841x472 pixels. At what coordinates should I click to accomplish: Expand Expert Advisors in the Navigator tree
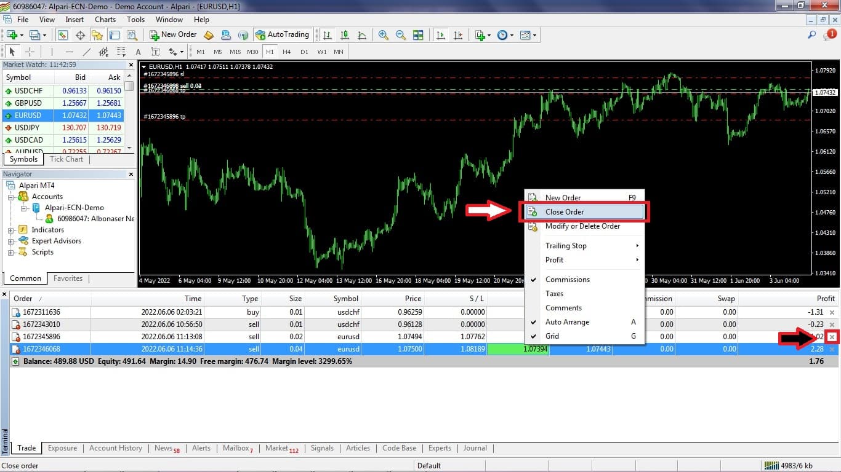click(x=10, y=241)
